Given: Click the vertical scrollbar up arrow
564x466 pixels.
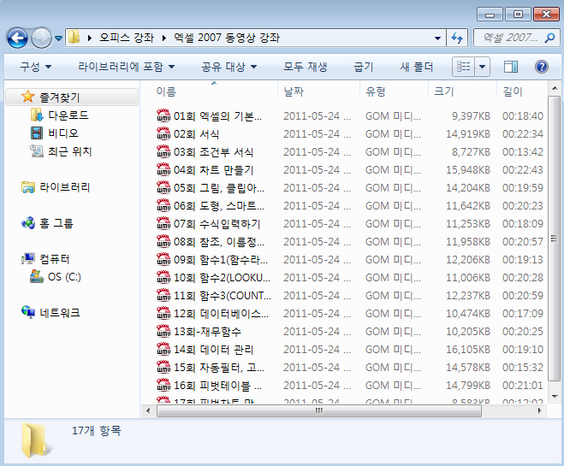Looking at the screenshot, I should [555, 88].
